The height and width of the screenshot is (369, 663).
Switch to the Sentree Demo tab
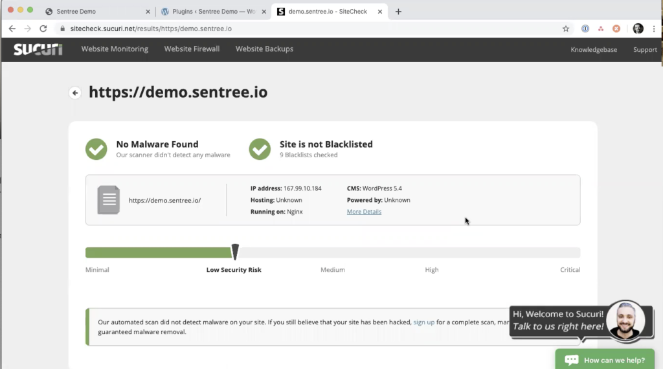tap(91, 12)
